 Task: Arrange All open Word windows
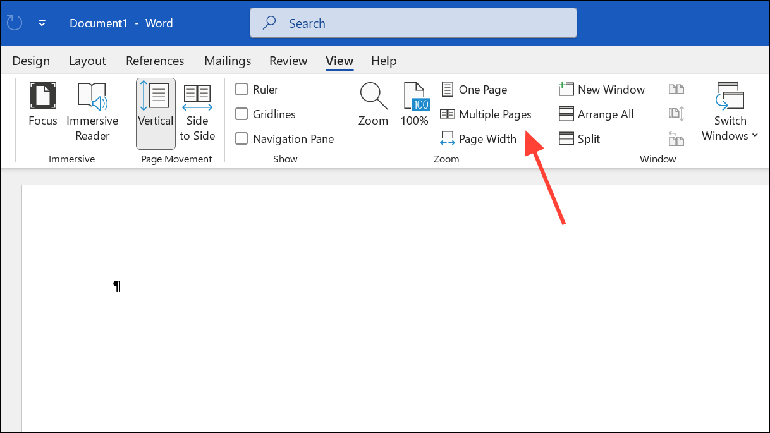click(x=596, y=114)
